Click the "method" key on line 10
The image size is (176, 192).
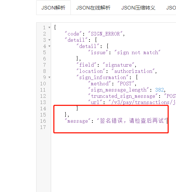click(x=99, y=84)
